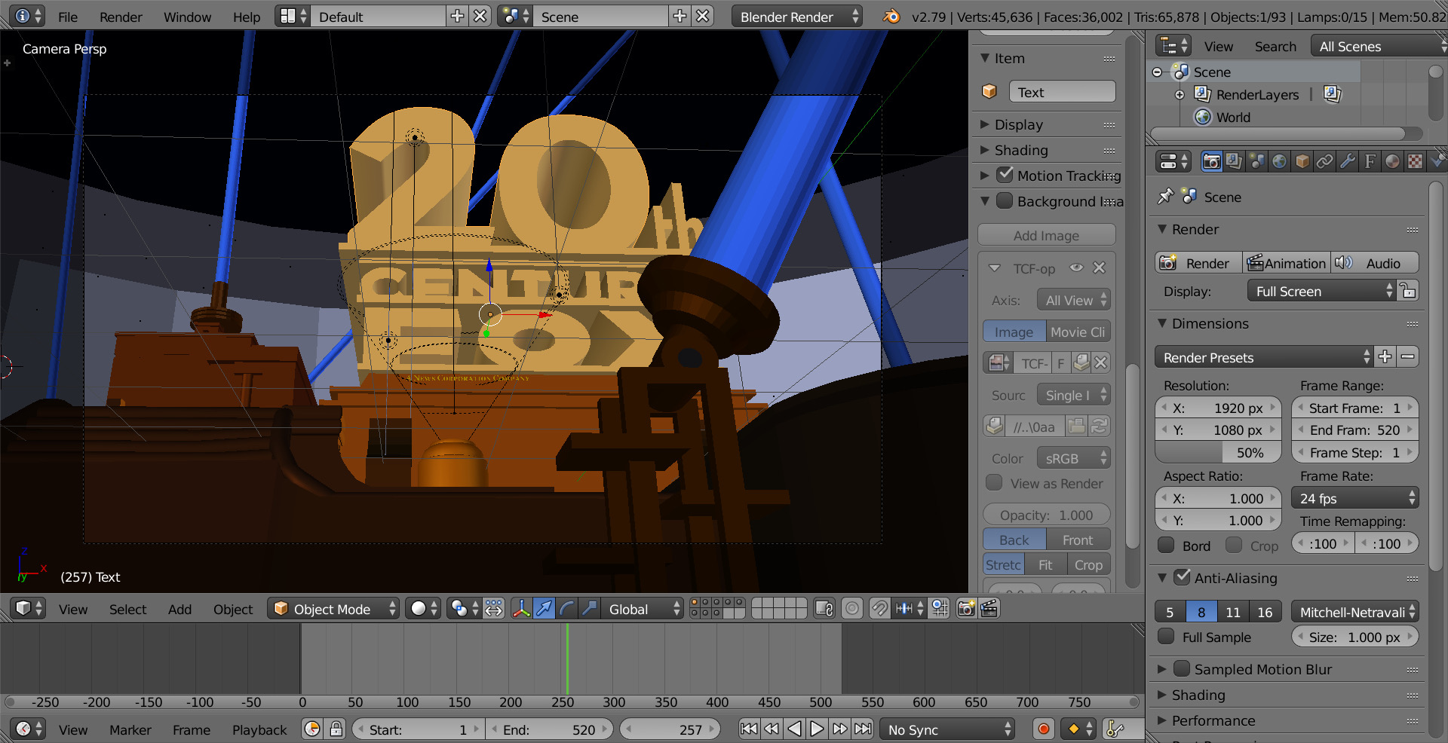Click the timeline lock range icon
This screenshot has width=1448, height=743.
tap(336, 729)
